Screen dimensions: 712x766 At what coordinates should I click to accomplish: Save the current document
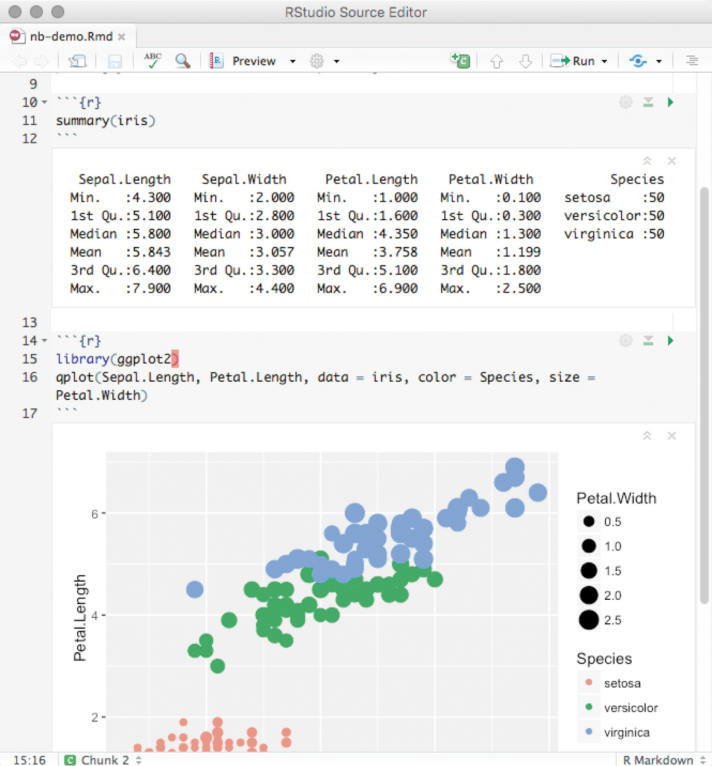click(115, 61)
